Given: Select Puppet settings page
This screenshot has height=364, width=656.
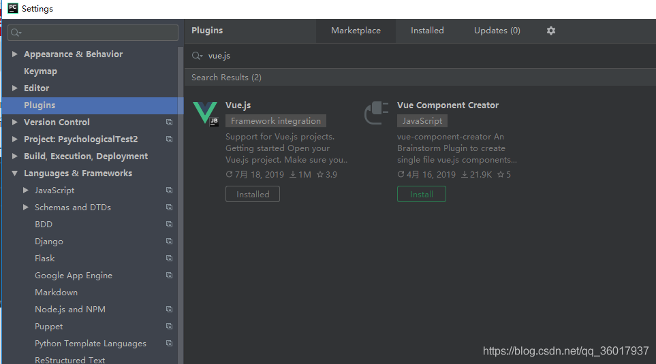Looking at the screenshot, I should pyautogui.click(x=48, y=327).
